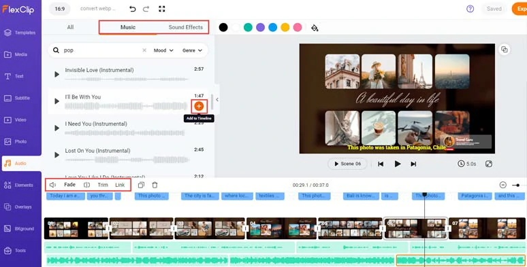The height and width of the screenshot is (267, 527).
Task: Select scene 04 thumbnail in timeline
Action: (x=282, y=228)
